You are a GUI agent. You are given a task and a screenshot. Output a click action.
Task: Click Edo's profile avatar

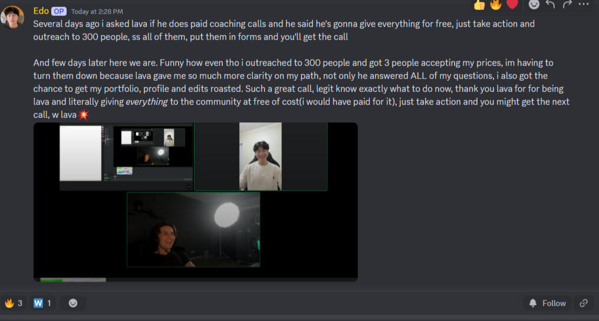[x=12, y=17]
